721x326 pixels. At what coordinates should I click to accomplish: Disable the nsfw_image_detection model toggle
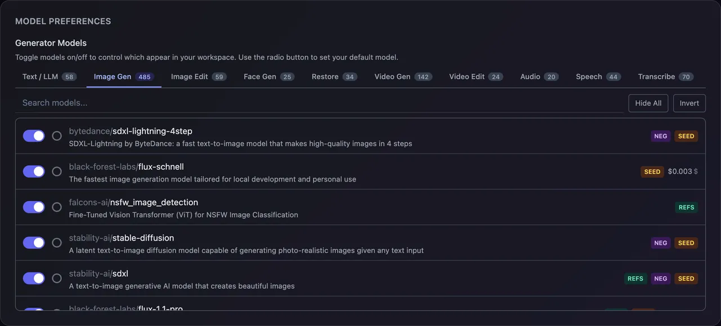(34, 207)
